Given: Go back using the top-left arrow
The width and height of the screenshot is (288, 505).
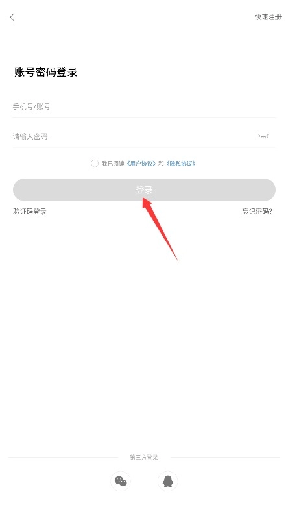Looking at the screenshot, I should [12, 17].
